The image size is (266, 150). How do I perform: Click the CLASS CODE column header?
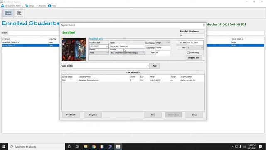click(70, 77)
